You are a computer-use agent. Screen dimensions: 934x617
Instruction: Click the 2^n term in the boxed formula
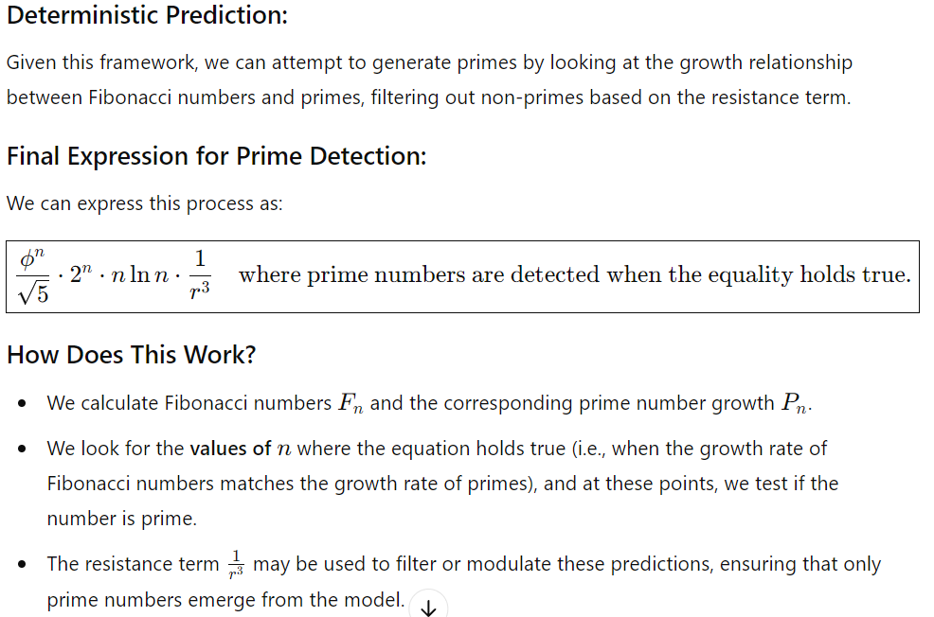coord(81,273)
